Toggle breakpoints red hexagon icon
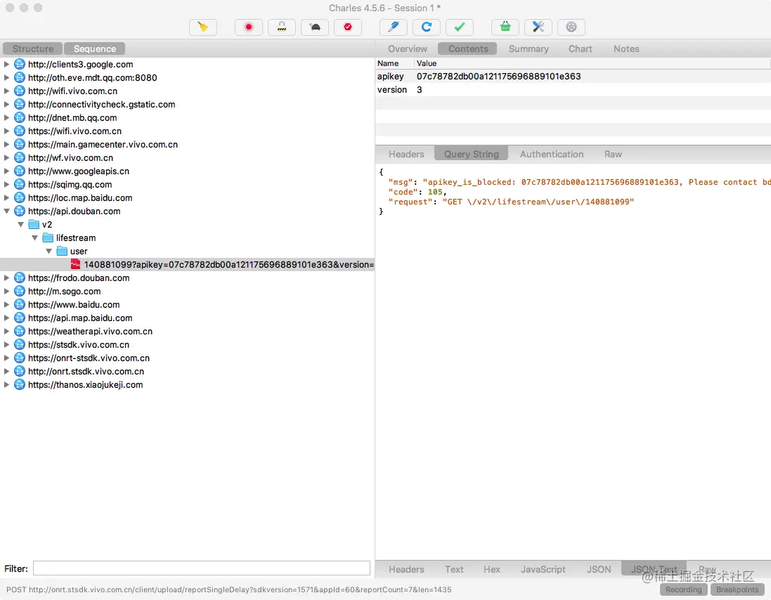771x600 pixels. [x=348, y=27]
